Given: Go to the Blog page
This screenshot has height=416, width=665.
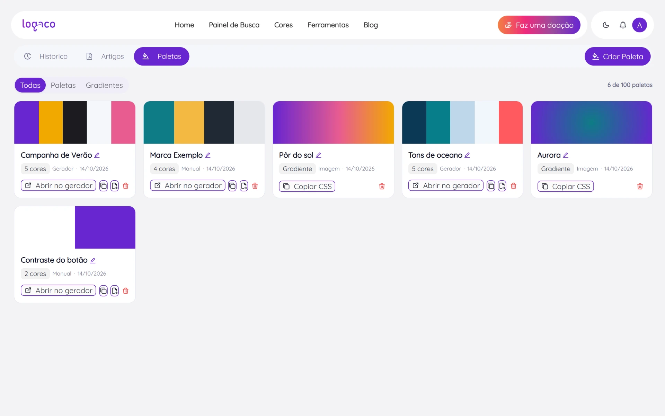Looking at the screenshot, I should (371, 25).
